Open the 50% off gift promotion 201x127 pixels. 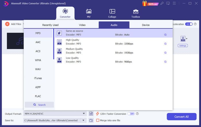(x=148, y=3)
